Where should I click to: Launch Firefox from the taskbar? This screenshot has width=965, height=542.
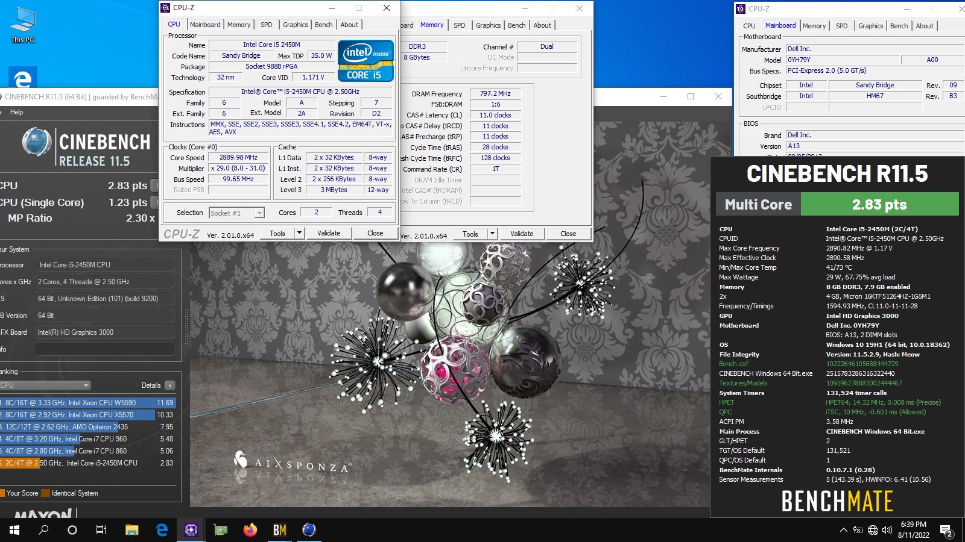coord(250,530)
